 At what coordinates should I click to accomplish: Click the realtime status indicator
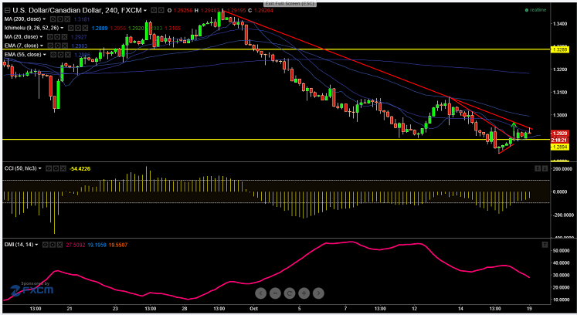[x=535, y=10]
